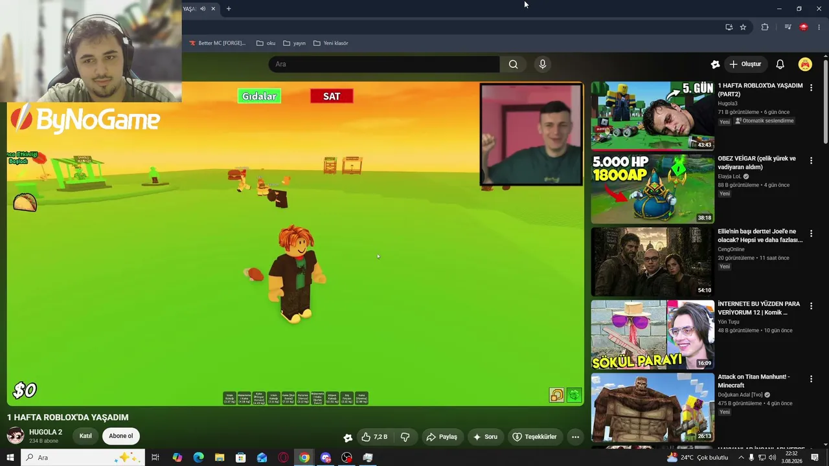The width and height of the screenshot is (829, 466).
Task: Open Chrome media controls icon
Action: click(788, 27)
